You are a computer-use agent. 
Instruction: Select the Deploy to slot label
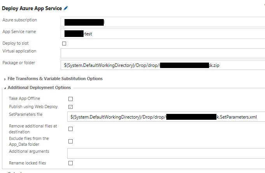click(x=16, y=43)
